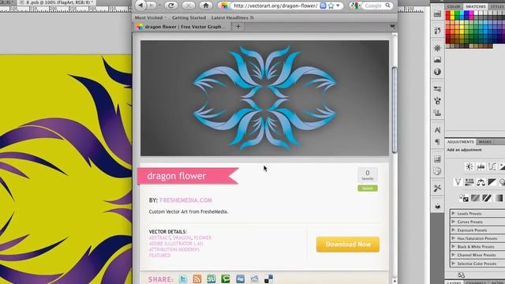Viewport: 505px width, 284px height.
Task: Open the Latest Headlines feed bookmark
Action: click(x=232, y=17)
